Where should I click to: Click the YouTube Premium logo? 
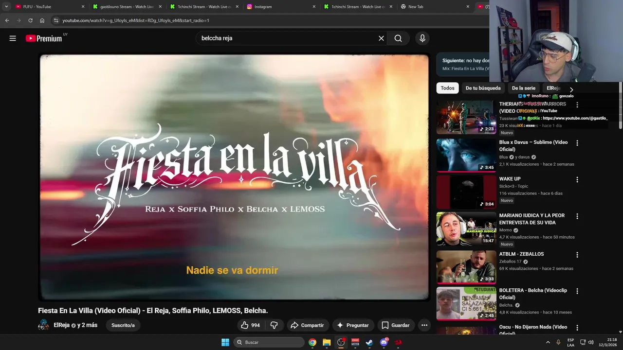click(44, 38)
